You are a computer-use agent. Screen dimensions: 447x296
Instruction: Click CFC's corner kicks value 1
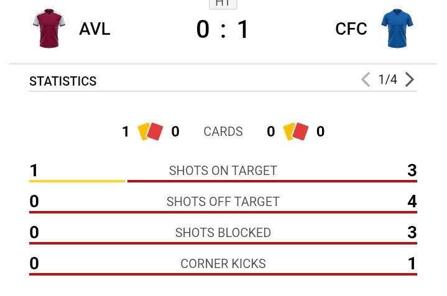pyautogui.click(x=412, y=264)
